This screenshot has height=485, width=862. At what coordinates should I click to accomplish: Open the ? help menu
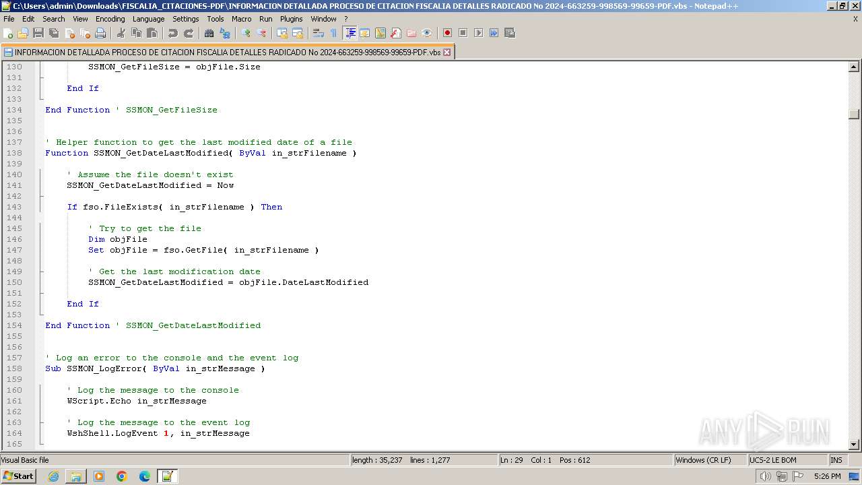point(346,19)
